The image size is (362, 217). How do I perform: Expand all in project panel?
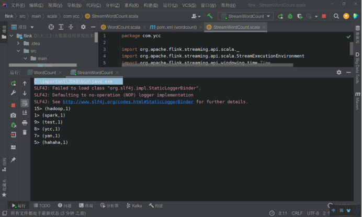coord(61,27)
